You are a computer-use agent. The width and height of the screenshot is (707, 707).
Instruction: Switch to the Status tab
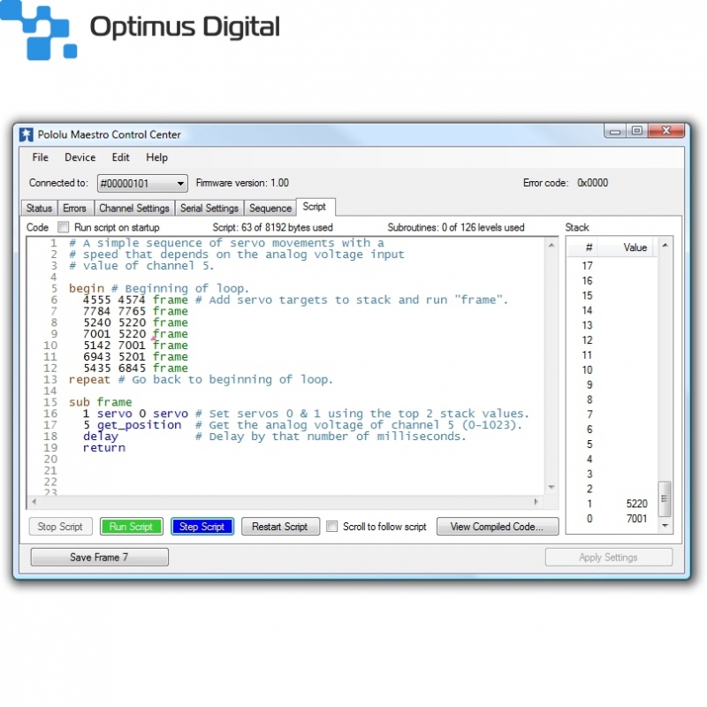coord(39,209)
